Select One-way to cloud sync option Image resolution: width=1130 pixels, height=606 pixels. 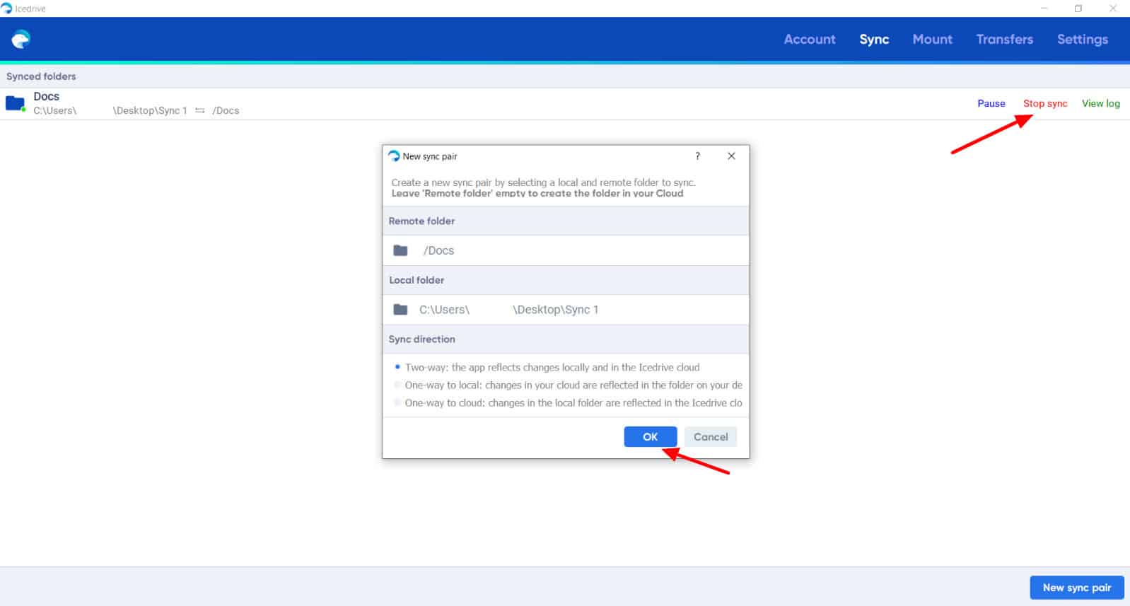(x=397, y=402)
